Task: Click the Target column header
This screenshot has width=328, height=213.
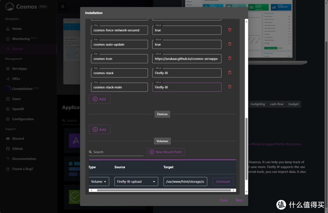Action: pyautogui.click(x=168, y=167)
